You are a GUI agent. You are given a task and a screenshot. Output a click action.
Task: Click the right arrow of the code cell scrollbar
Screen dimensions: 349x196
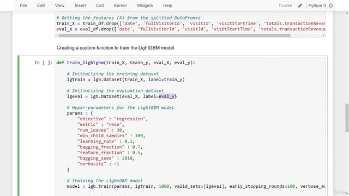(x=323, y=35)
